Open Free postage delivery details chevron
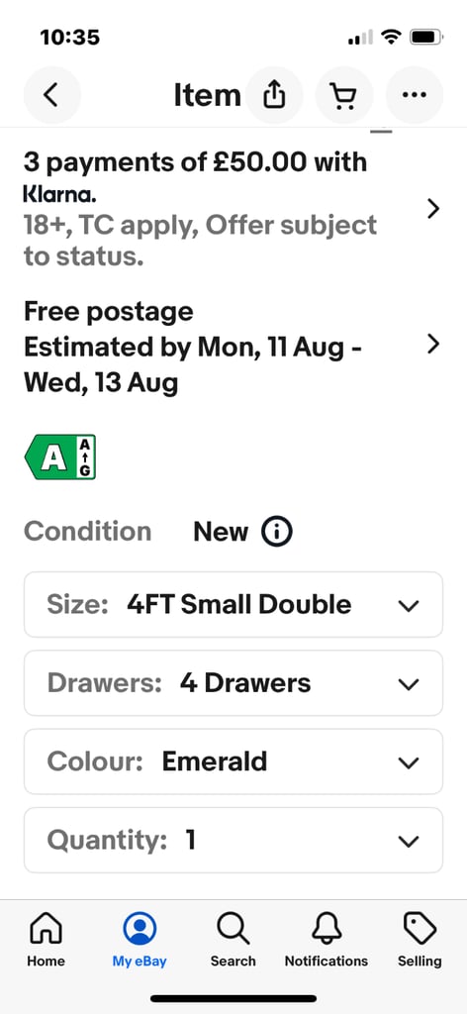The image size is (467, 1014). click(x=433, y=345)
